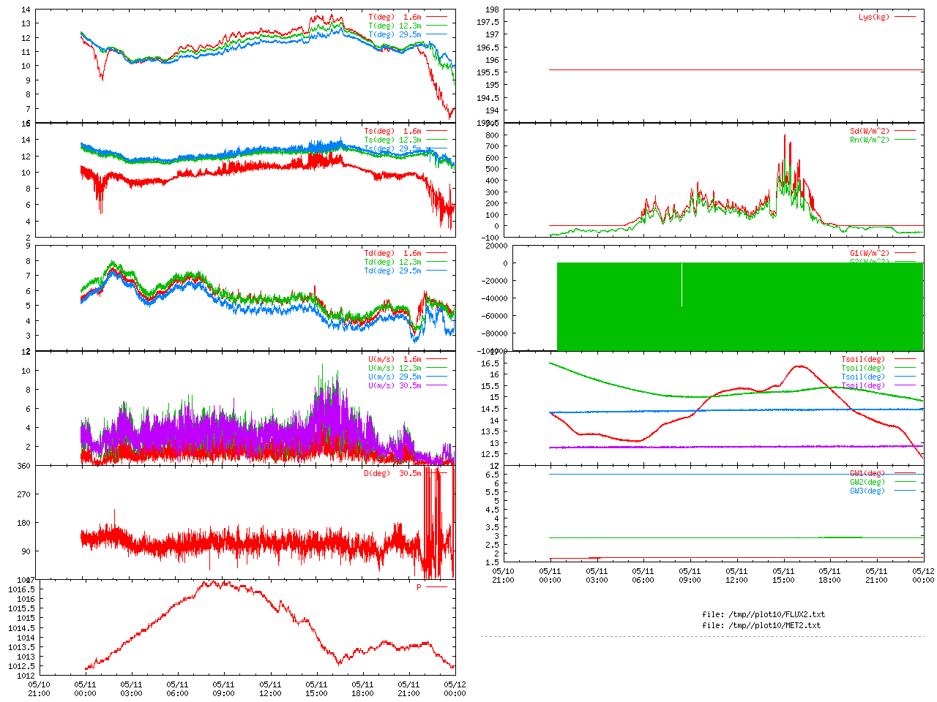Screen dimensions: 937x702
Task: Click the green filled G1 flux data area
Action: coord(740,306)
